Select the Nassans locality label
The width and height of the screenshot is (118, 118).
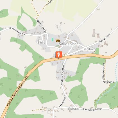tap(108, 82)
